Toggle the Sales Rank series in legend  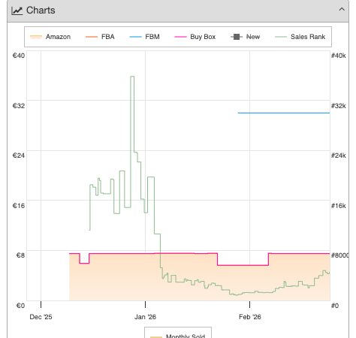tap(300, 37)
